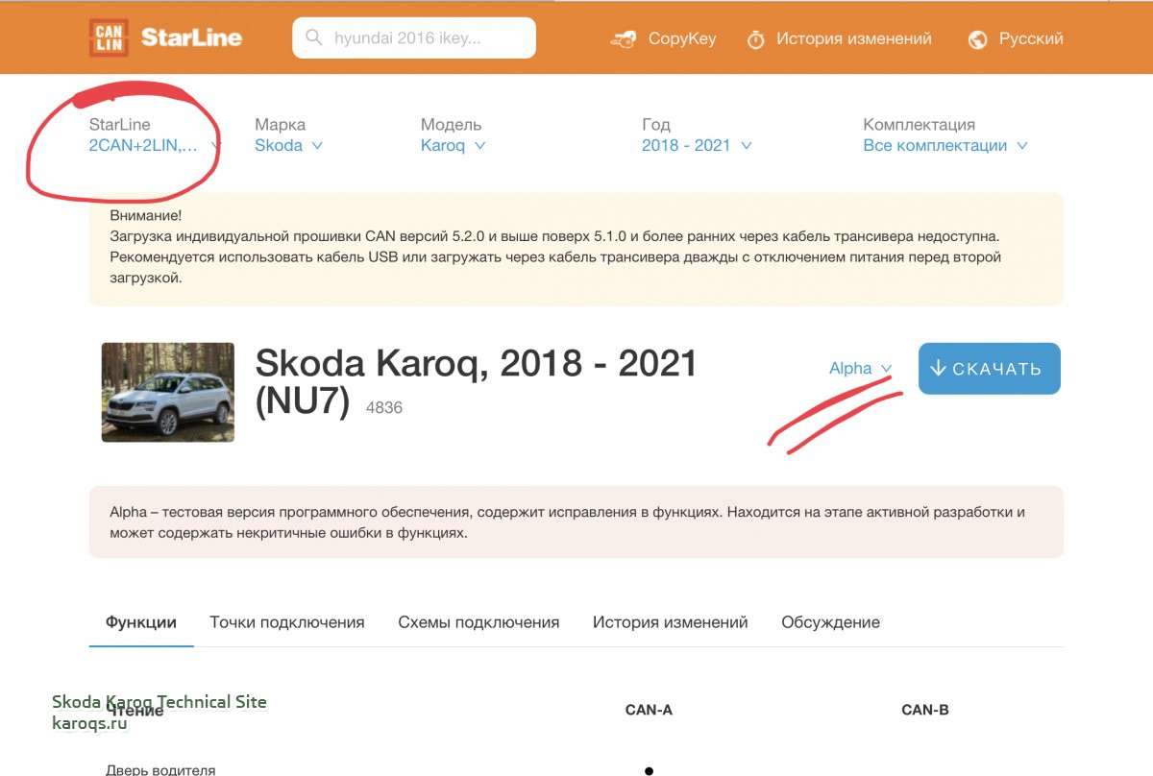This screenshot has height=776, width=1153.
Task: Go to the Обсуждение tab
Action: 830,622
